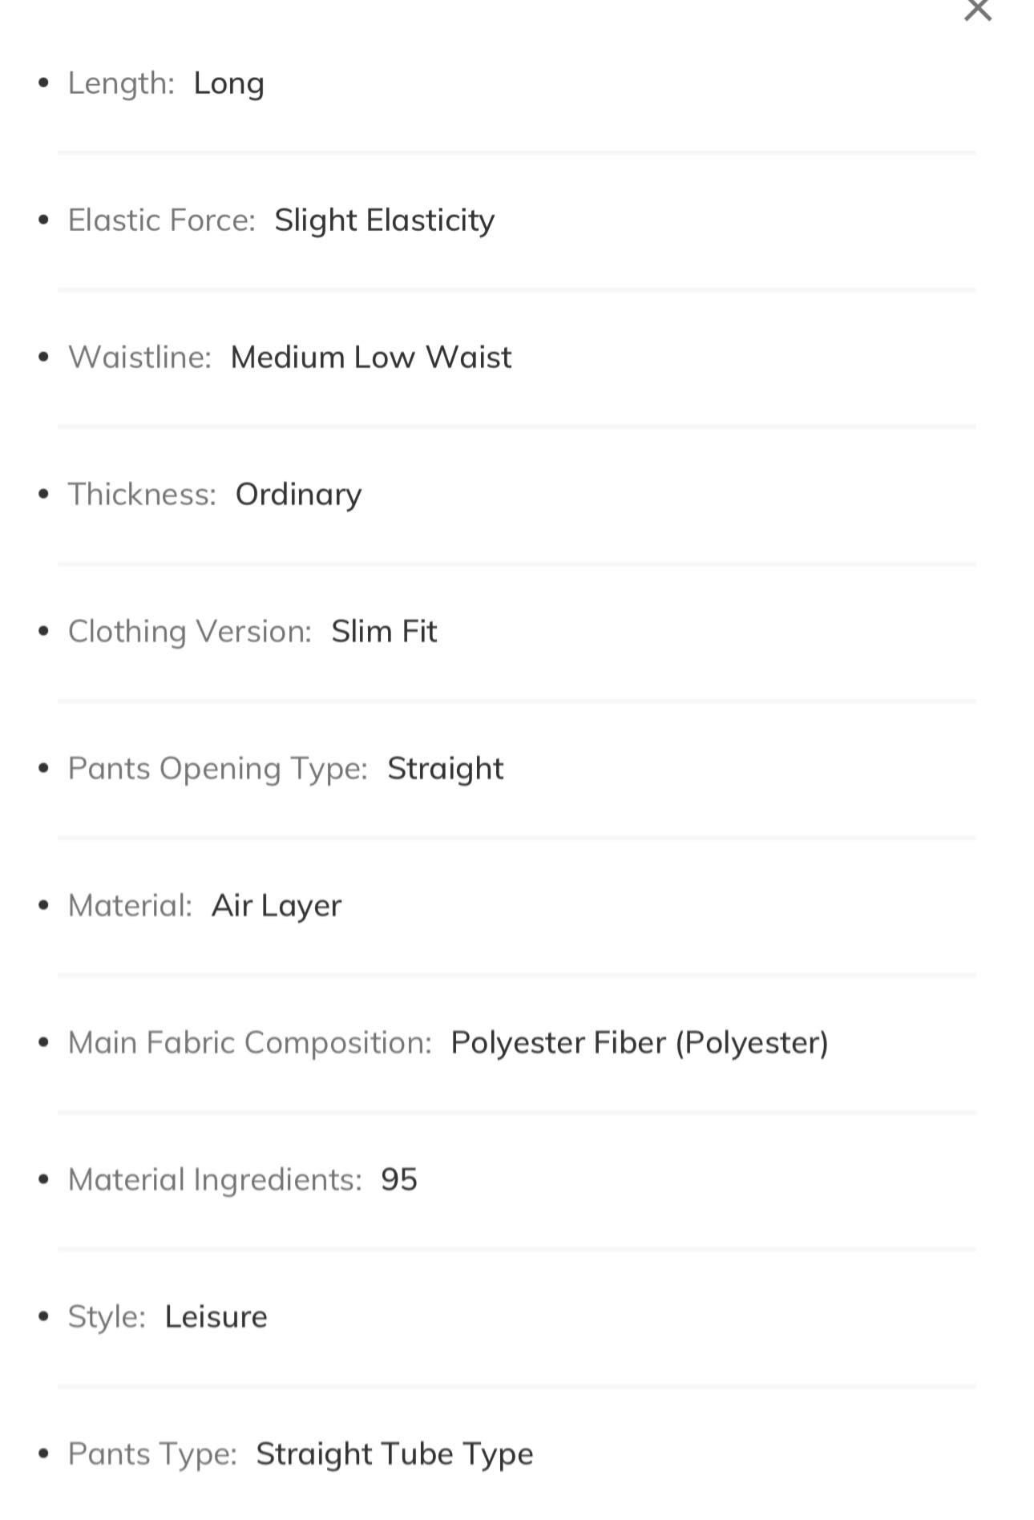This screenshot has height=1520, width=1034.
Task: Select the Clothing Version label
Action: tap(190, 631)
